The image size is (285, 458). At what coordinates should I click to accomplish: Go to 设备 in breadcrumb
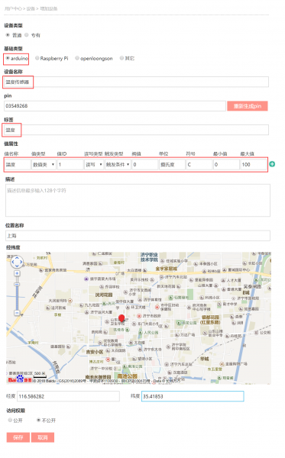point(31,8)
